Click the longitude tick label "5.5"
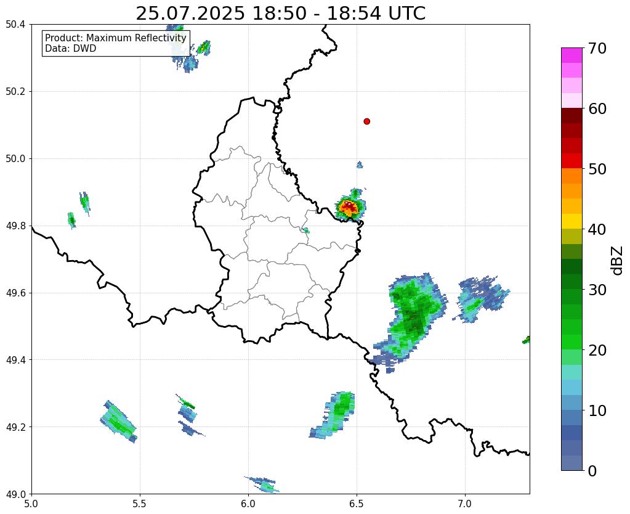630x514 pixels. (140, 504)
